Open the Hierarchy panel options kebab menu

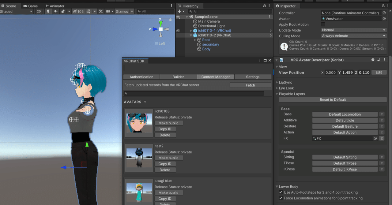tap(269, 6)
